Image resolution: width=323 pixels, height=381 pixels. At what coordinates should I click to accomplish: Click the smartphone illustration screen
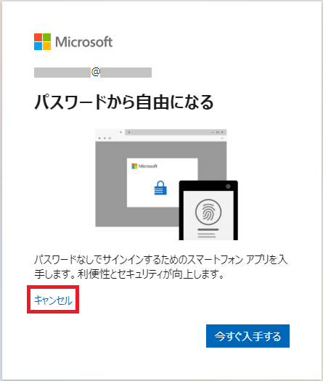[208, 216]
